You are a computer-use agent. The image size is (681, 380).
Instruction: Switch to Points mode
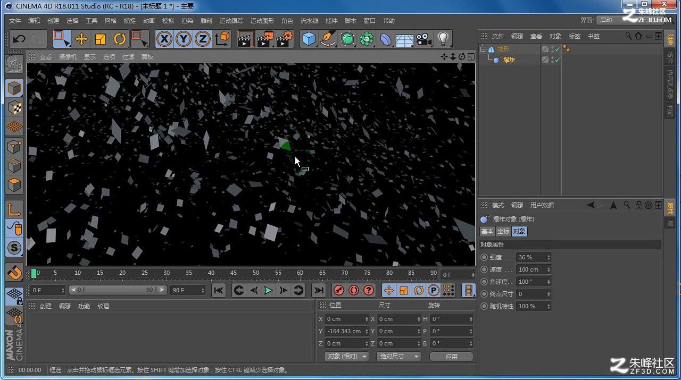(x=14, y=146)
